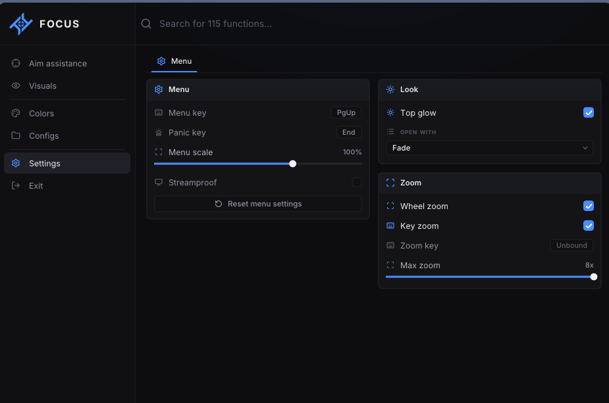The width and height of the screenshot is (609, 403).
Task: Click the Menu scale slider handle
Action: pos(293,164)
